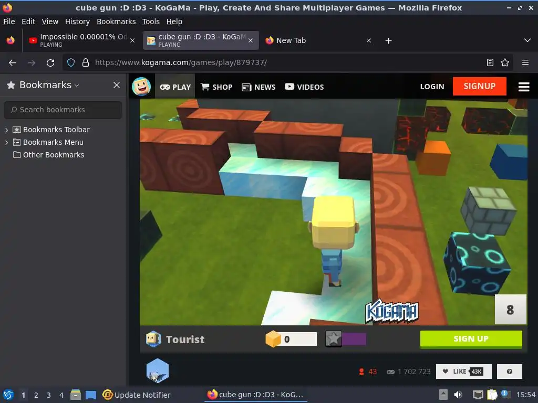Click the orange SIGNUP button
Image resolution: width=538 pixels, height=403 pixels.
click(479, 87)
